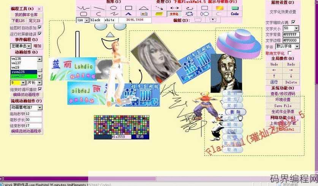
Task: Click the rotate arrow tool
Action: (x=190, y=8)
